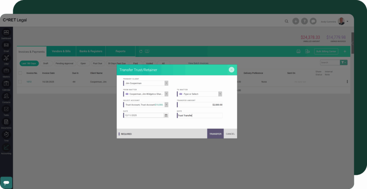Click the printer icon in toolbar
Screen dimensions: 367x189
(x=299, y=51)
